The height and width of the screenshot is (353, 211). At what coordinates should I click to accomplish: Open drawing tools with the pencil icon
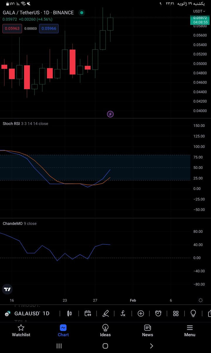105,313
